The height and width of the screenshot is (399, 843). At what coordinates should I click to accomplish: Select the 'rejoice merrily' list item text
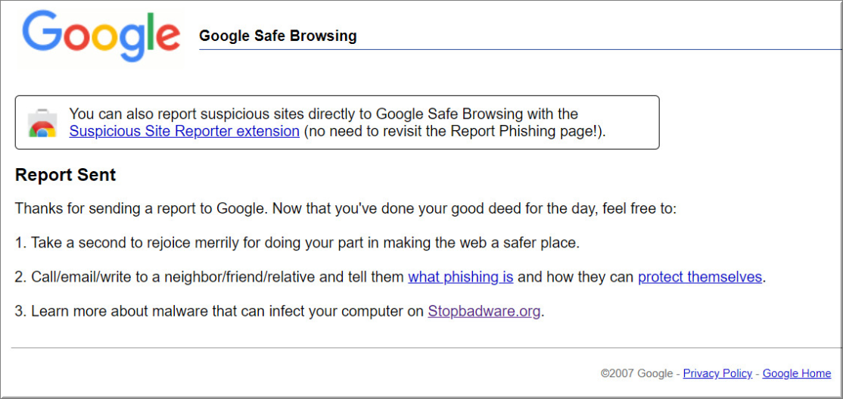(297, 242)
